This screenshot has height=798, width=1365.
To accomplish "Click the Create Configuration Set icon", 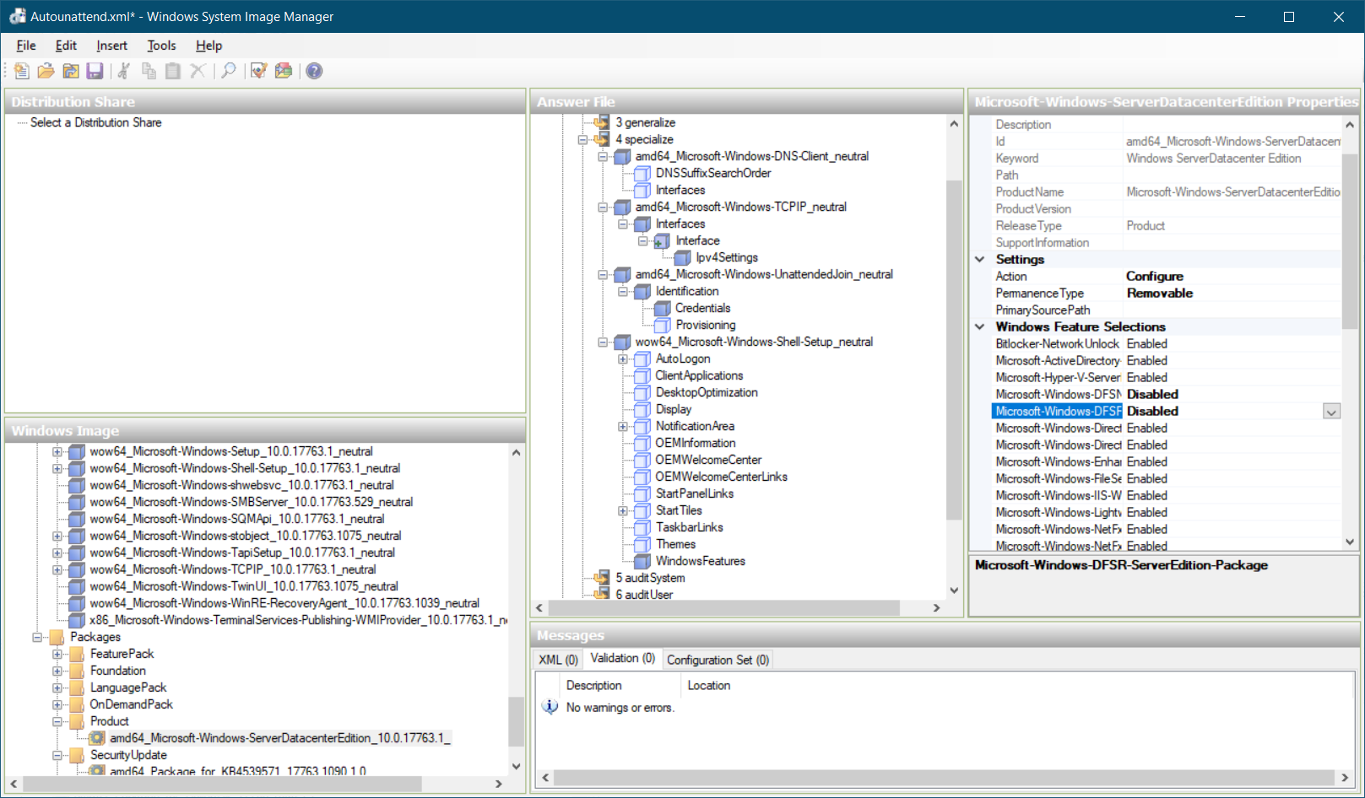I will [x=284, y=71].
